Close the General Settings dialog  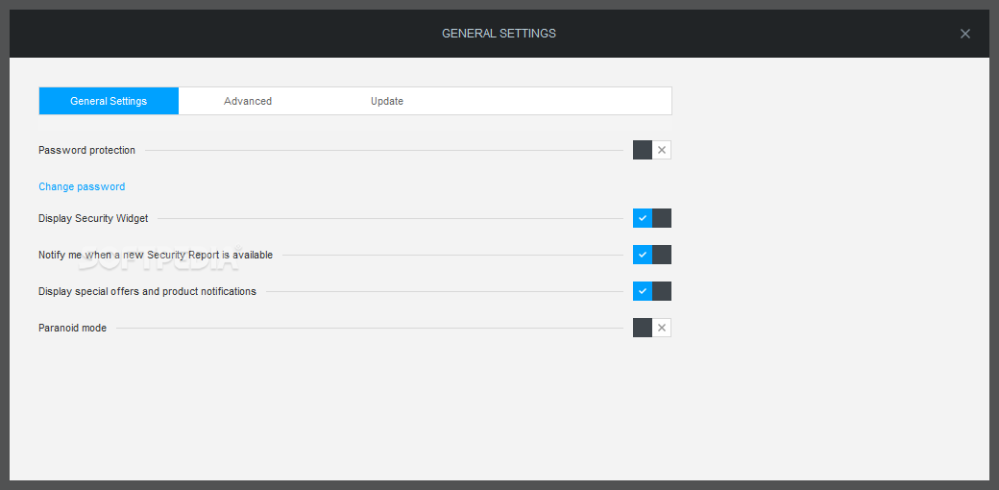tap(965, 34)
